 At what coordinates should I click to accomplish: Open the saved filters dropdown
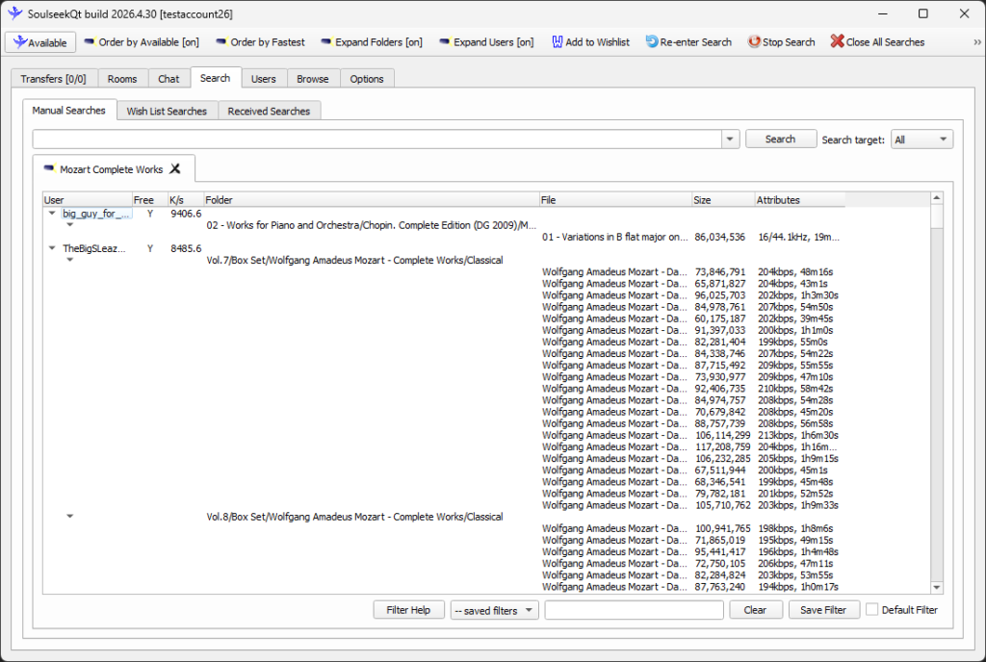point(494,610)
